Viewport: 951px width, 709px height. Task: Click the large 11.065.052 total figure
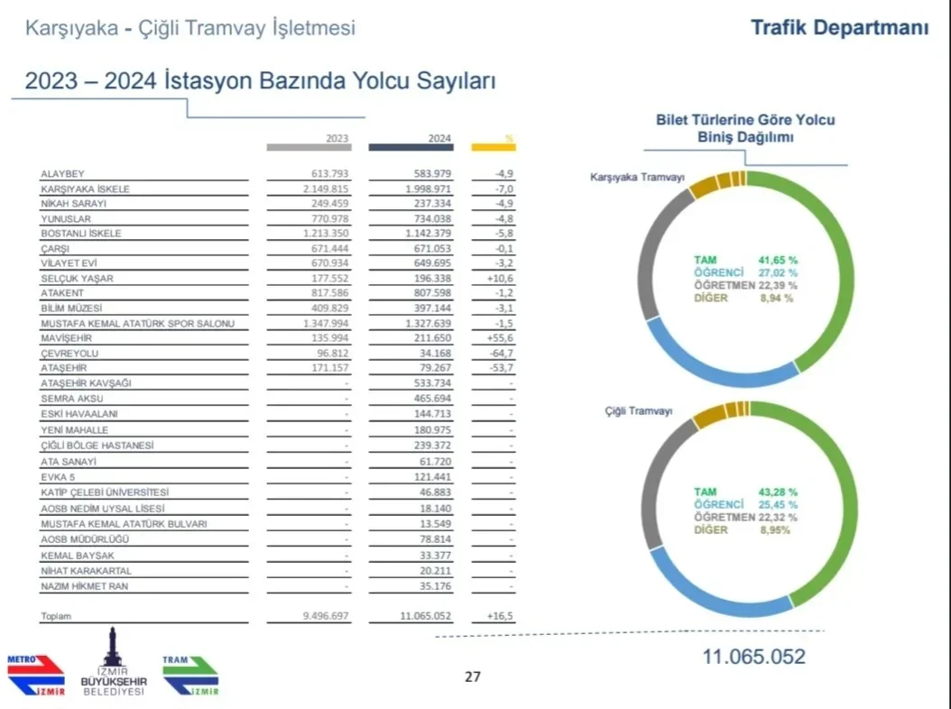point(753,657)
